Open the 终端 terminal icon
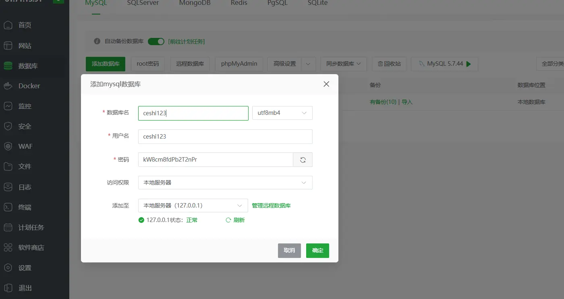Viewport: 564px width, 299px height. pyautogui.click(x=8, y=207)
